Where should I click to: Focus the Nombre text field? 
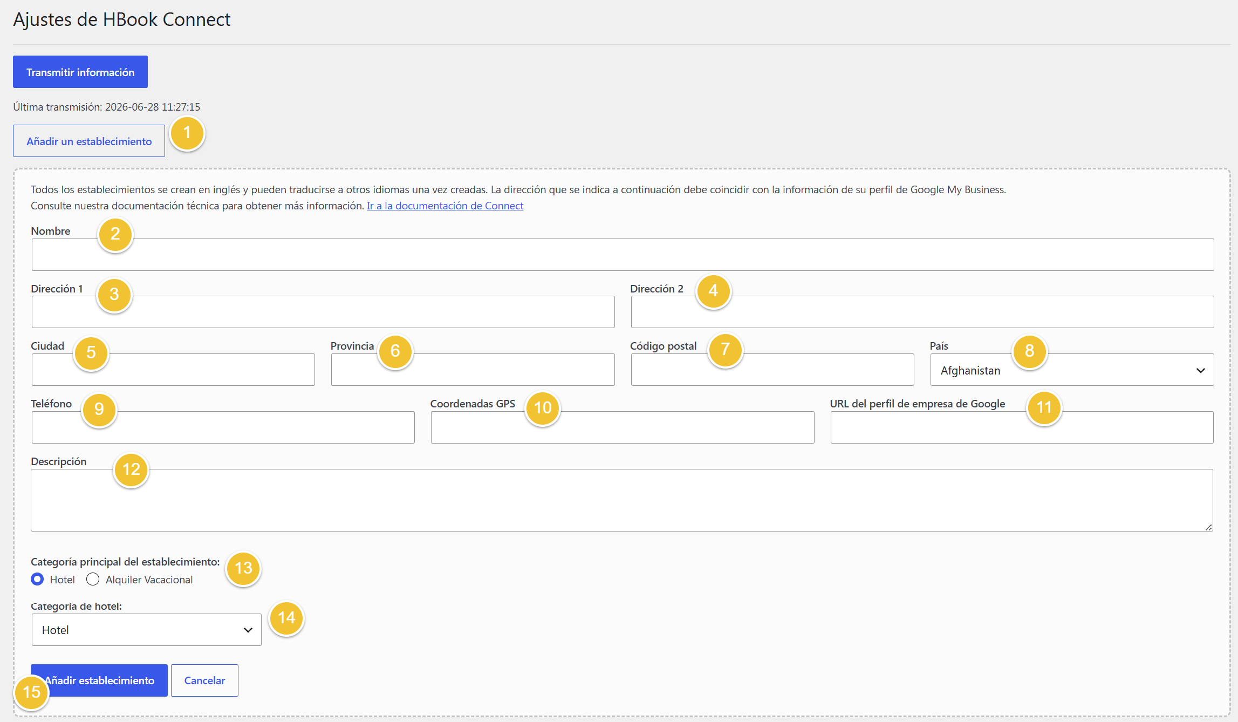623,255
